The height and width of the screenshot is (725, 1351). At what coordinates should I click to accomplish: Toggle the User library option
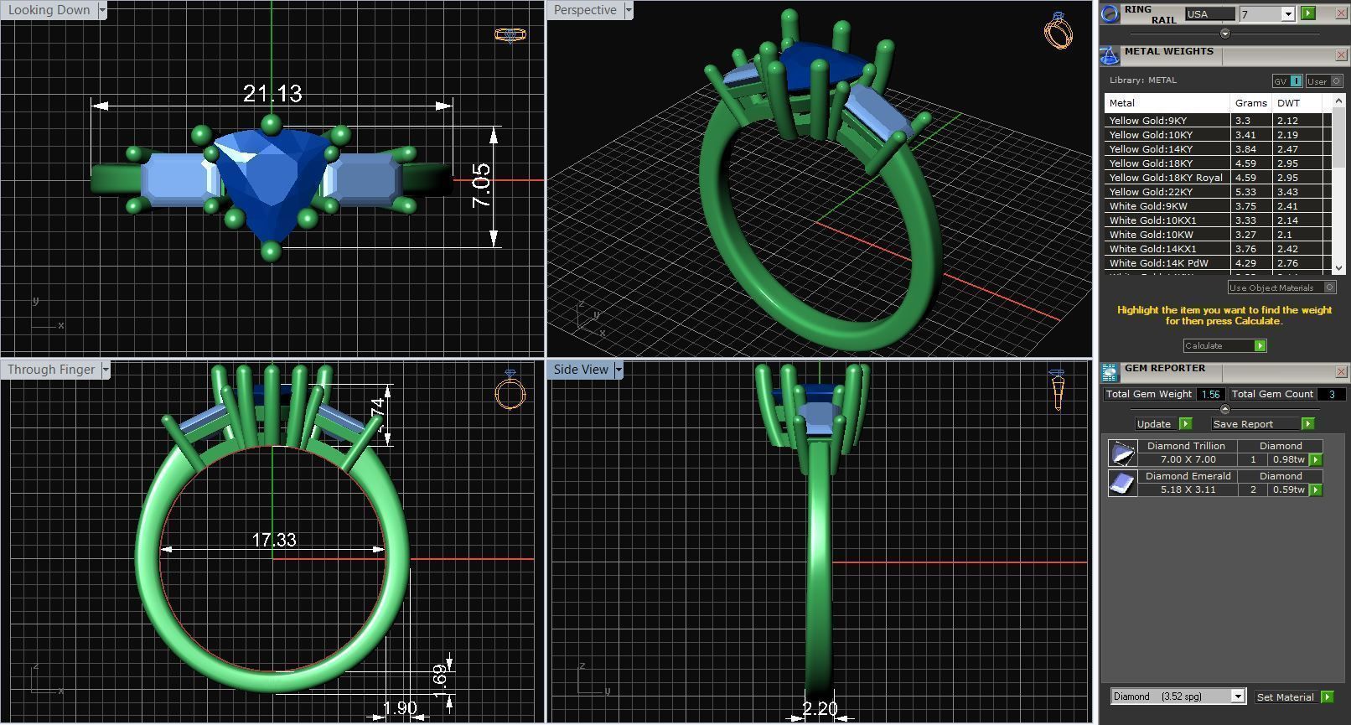click(1324, 80)
